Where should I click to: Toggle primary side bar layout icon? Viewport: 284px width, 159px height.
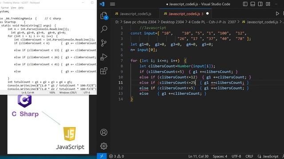(245, 4)
